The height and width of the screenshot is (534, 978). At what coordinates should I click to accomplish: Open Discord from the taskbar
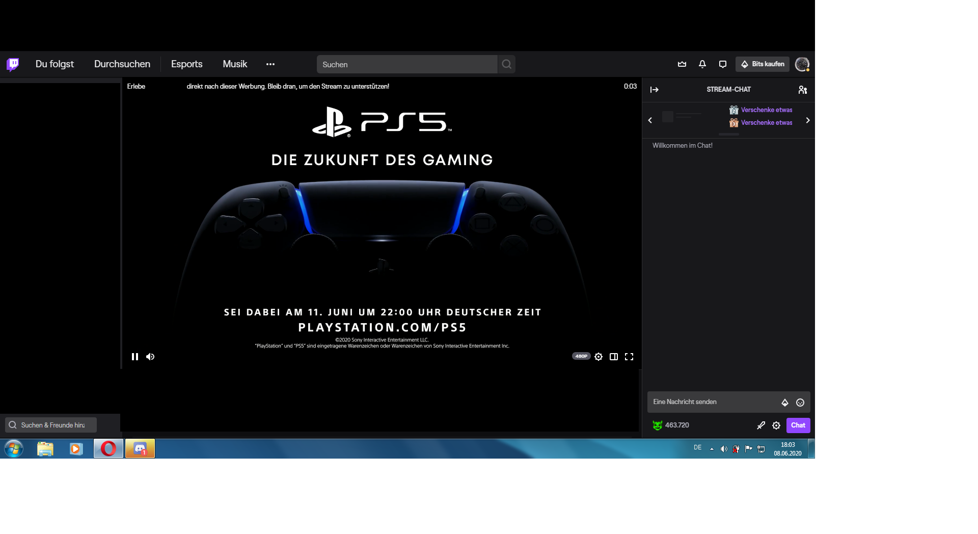pos(140,448)
